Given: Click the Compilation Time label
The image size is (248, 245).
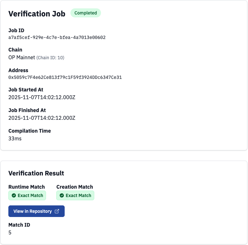Looking at the screenshot, I should 30,131.
